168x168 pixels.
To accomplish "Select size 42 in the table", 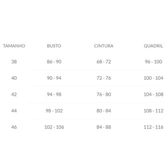I will (x=14, y=94).
